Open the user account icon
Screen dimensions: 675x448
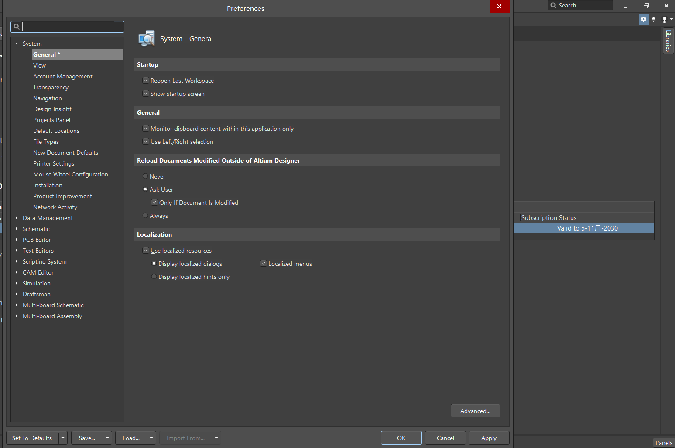(x=665, y=19)
